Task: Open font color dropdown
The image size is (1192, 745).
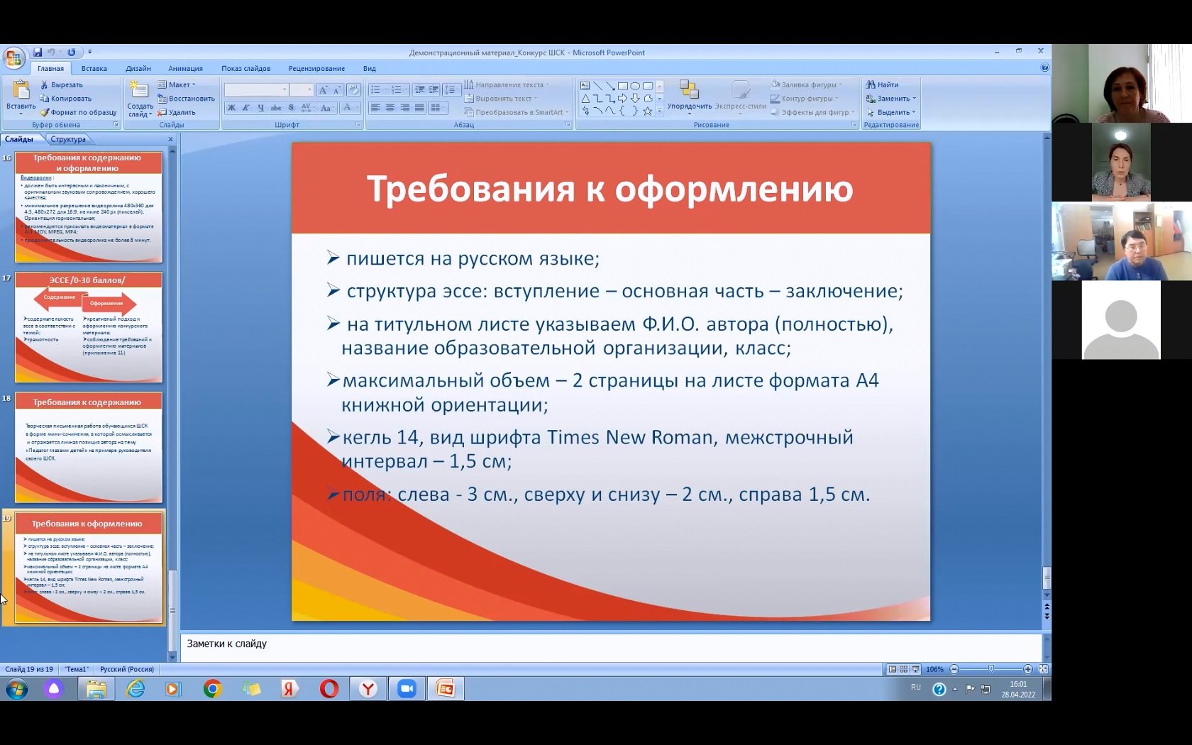Action: click(x=348, y=108)
